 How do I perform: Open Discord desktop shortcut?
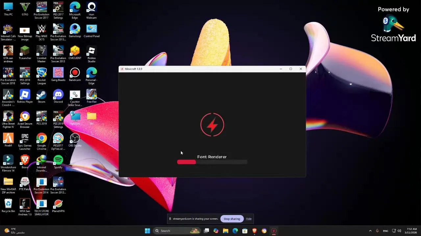[58, 96]
